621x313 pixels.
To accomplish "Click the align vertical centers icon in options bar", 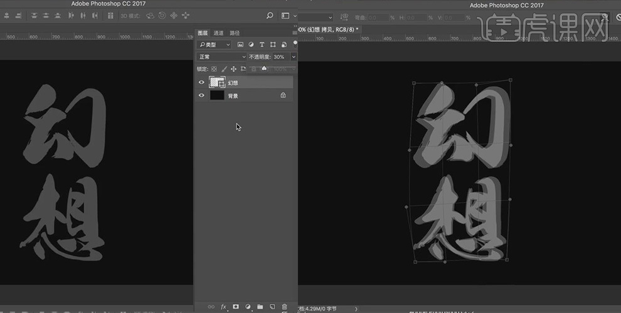I will coord(7,16).
